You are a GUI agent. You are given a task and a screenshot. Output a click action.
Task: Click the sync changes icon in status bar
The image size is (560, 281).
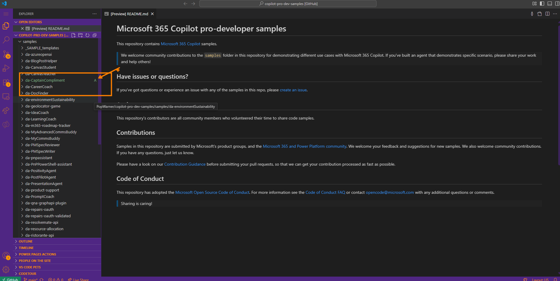[x=42, y=279]
